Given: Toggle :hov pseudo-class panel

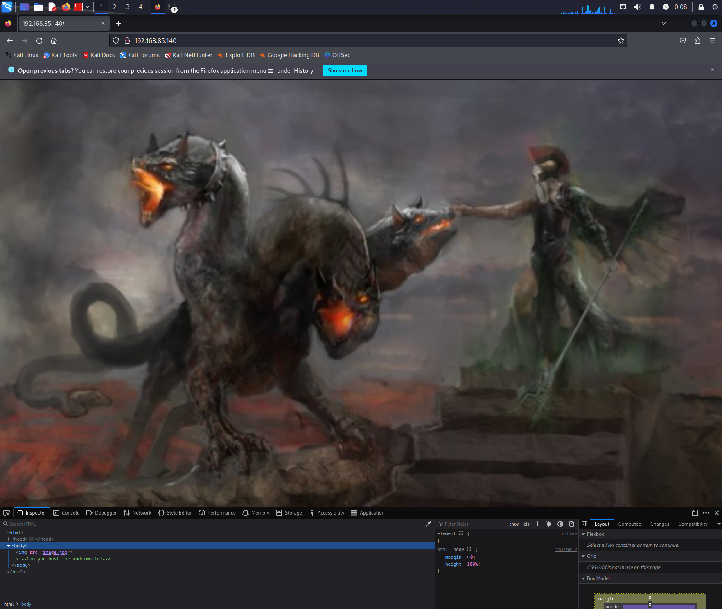Looking at the screenshot, I should pyautogui.click(x=514, y=524).
